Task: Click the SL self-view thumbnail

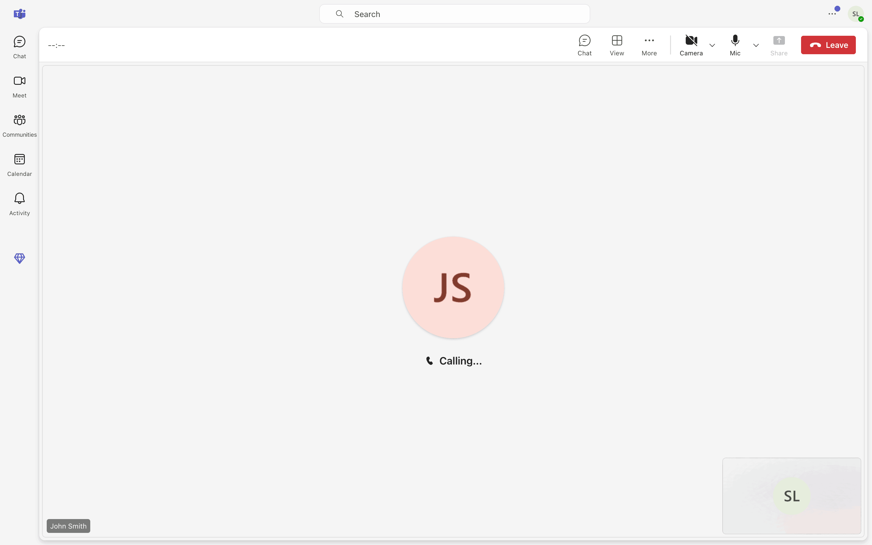Action: (791, 496)
